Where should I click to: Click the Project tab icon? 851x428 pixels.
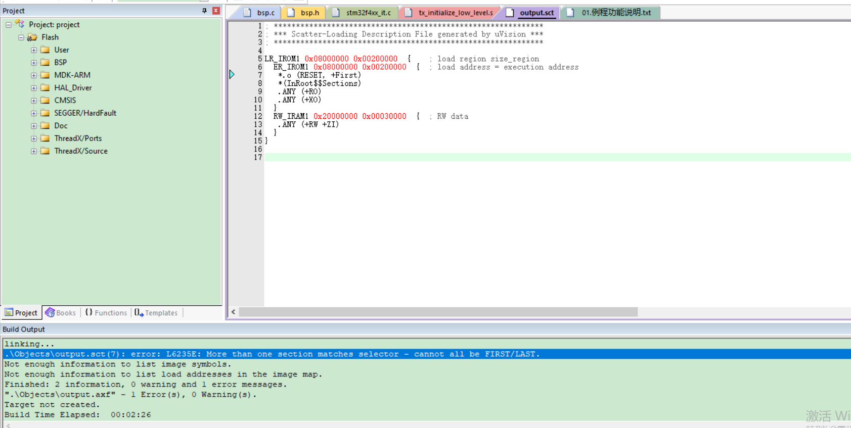pos(9,313)
